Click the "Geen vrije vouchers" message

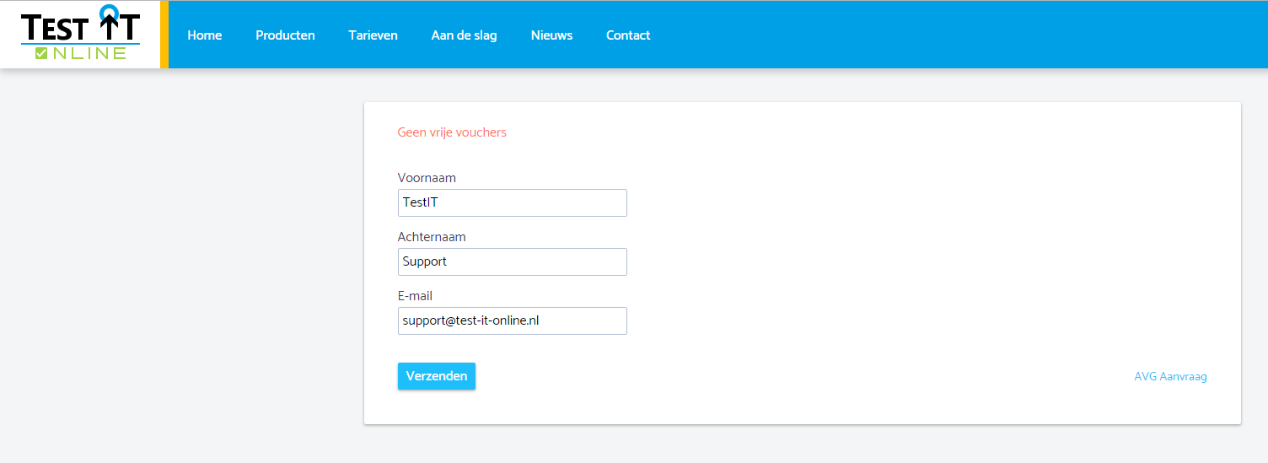tap(452, 132)
